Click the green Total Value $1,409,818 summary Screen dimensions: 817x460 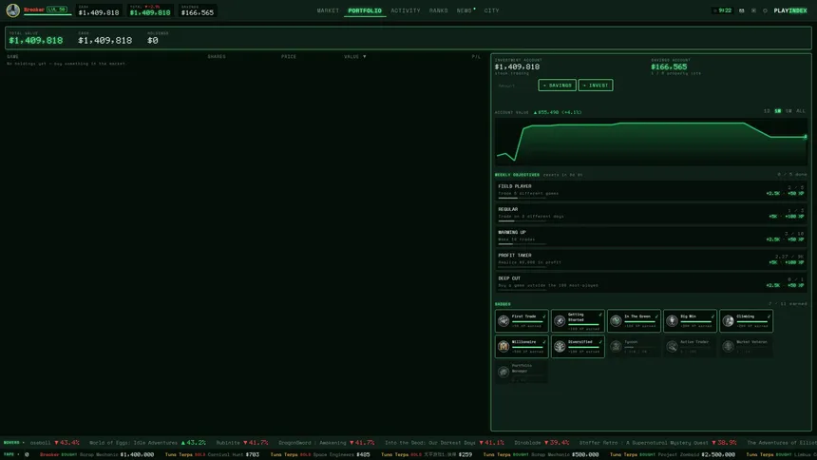(35, 40)
